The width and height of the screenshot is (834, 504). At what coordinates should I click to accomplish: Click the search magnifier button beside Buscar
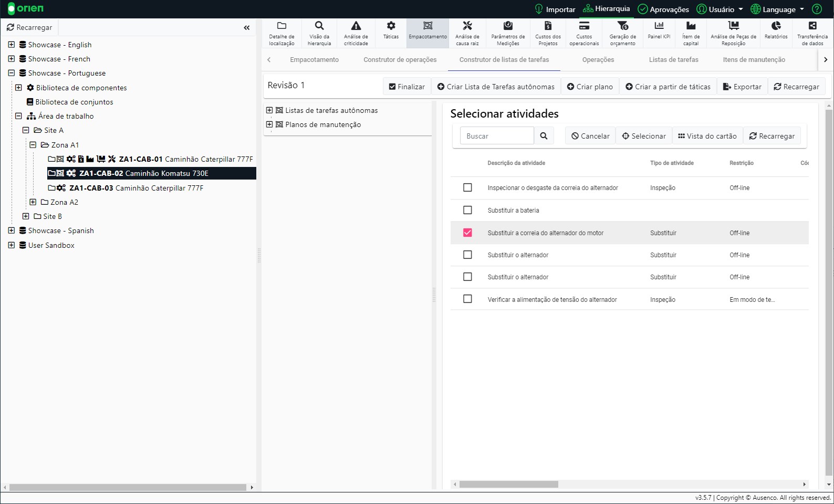[x=544, y=136]
